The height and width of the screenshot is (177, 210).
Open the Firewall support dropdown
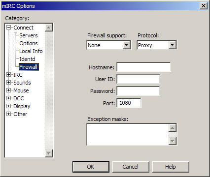click(x=127, y=45)
